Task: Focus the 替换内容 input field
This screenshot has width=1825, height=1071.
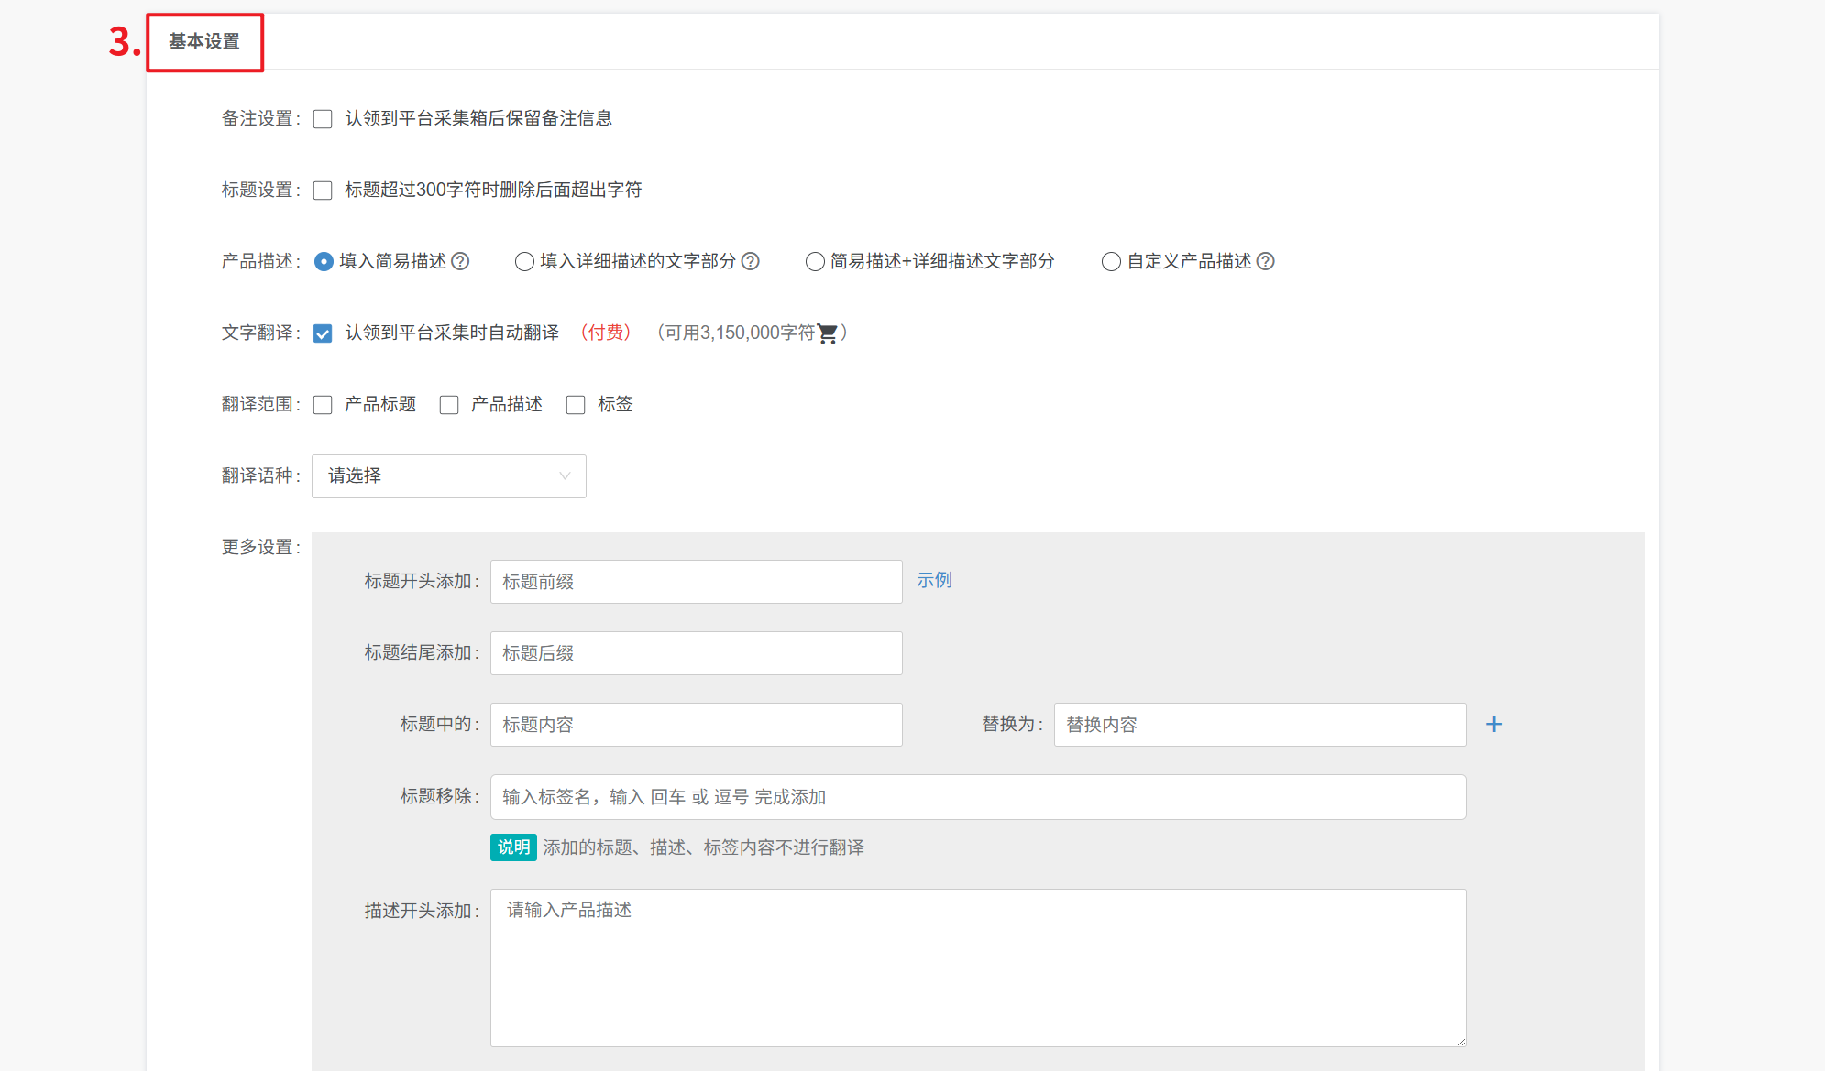Action: tap(1259, 725)
